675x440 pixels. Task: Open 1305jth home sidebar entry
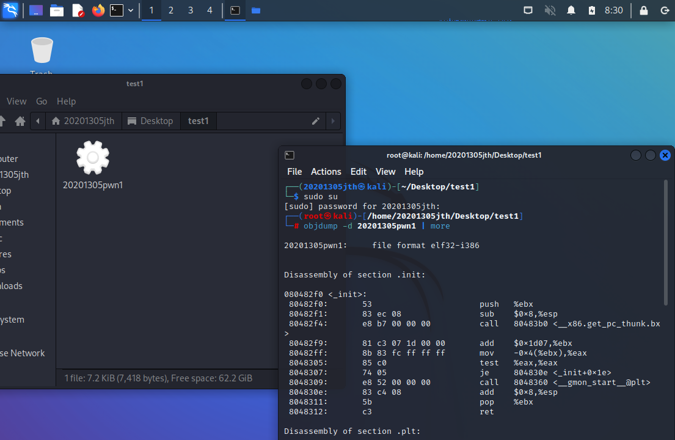pos(14,175)
